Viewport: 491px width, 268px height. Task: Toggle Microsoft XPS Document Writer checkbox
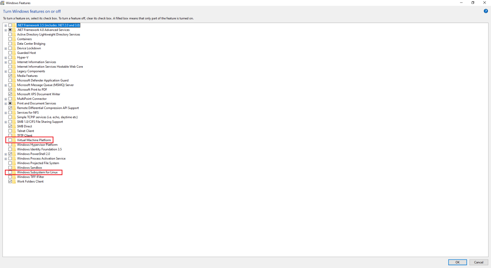(10, 94)
